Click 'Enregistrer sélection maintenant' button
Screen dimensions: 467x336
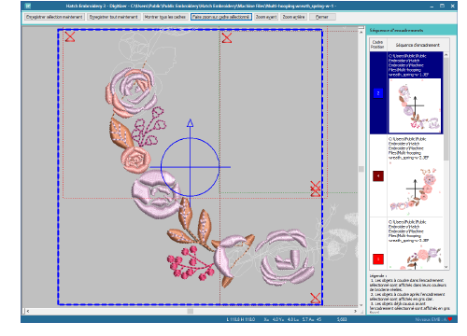[x=54, y=17]
